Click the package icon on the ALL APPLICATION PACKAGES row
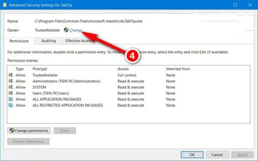 11,99
